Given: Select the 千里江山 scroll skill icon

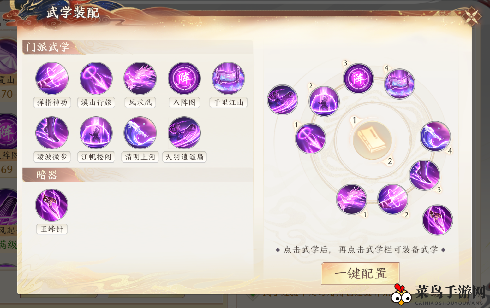Looking at the screenshot, I should click(228, 78).
